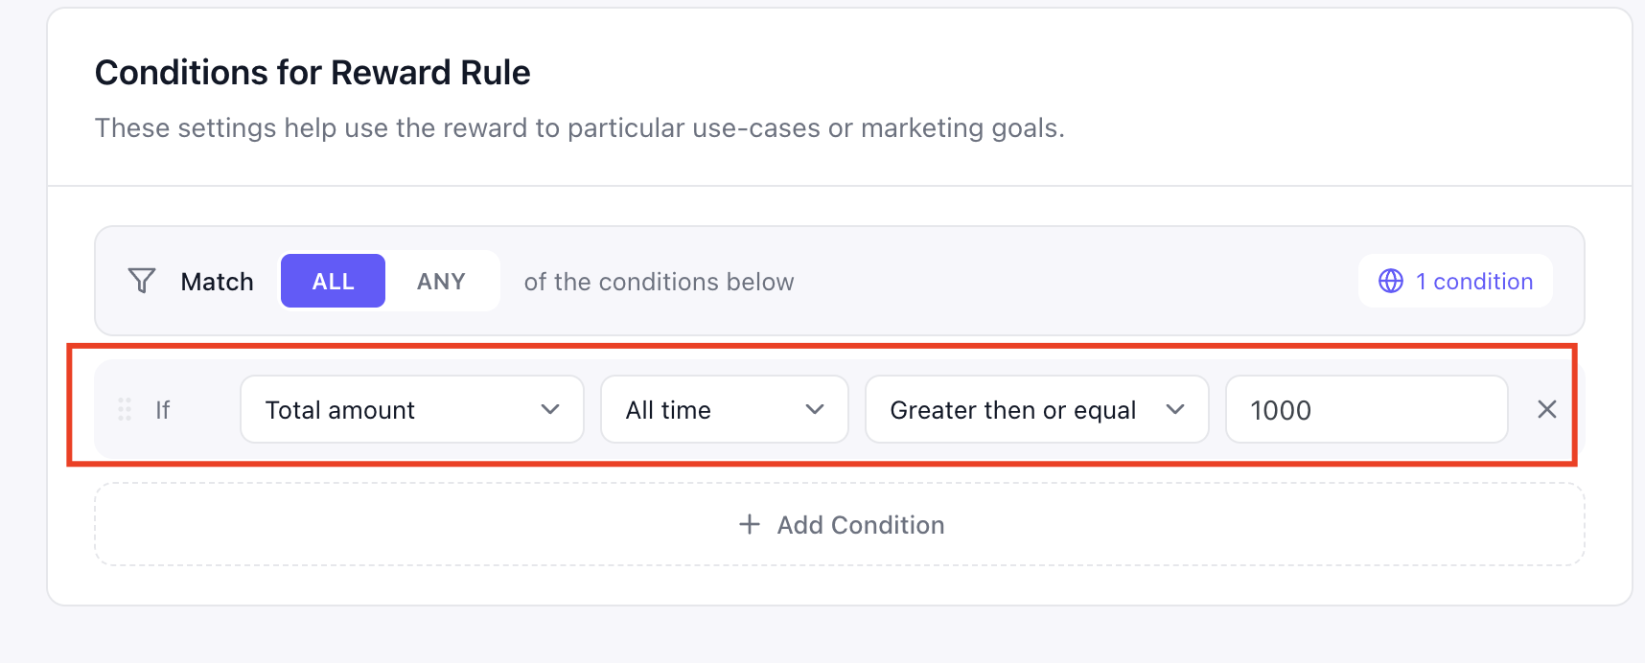This screenshot has width=1645, height=663.
Task: Remove the condition with the X icon
Action: tap(1546, 409)
